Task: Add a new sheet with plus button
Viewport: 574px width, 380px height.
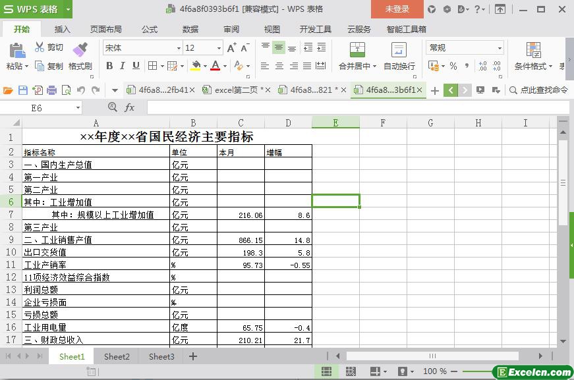Action: point(193,356)
